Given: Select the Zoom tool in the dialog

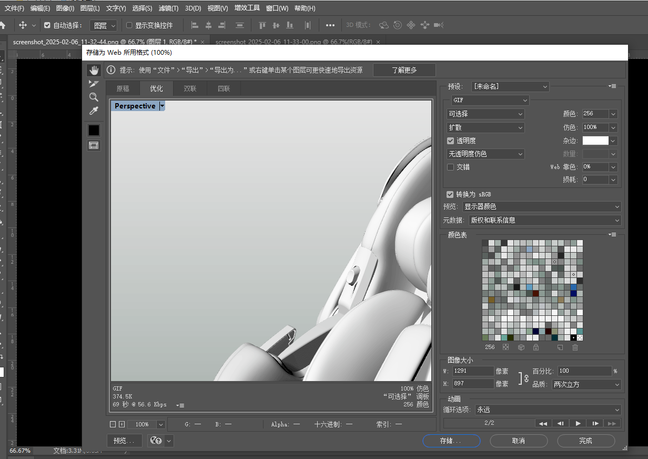Looking at the screenshot, I should pyautogui.click(x=94, y=97).
